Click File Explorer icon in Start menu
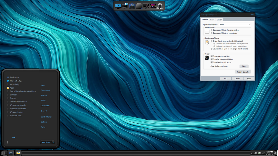Screen dimensions: 278x156 8,77
